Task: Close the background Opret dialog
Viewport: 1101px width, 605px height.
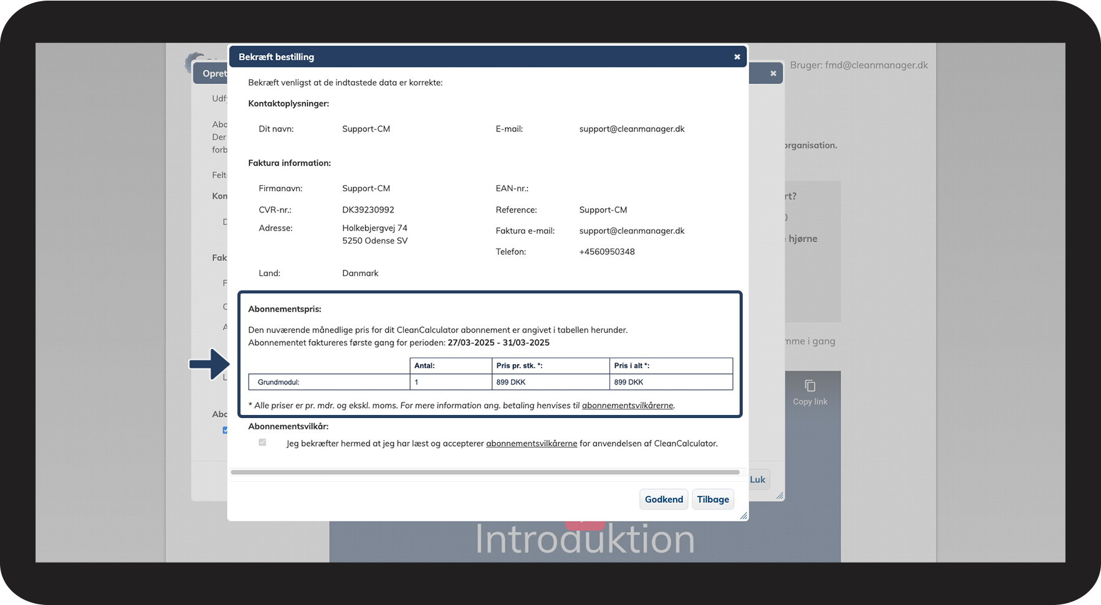Action: point(773,74)
